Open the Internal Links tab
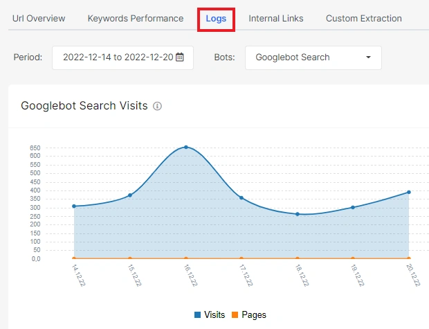This screenshot has width=429, height=329. [276, 18]
